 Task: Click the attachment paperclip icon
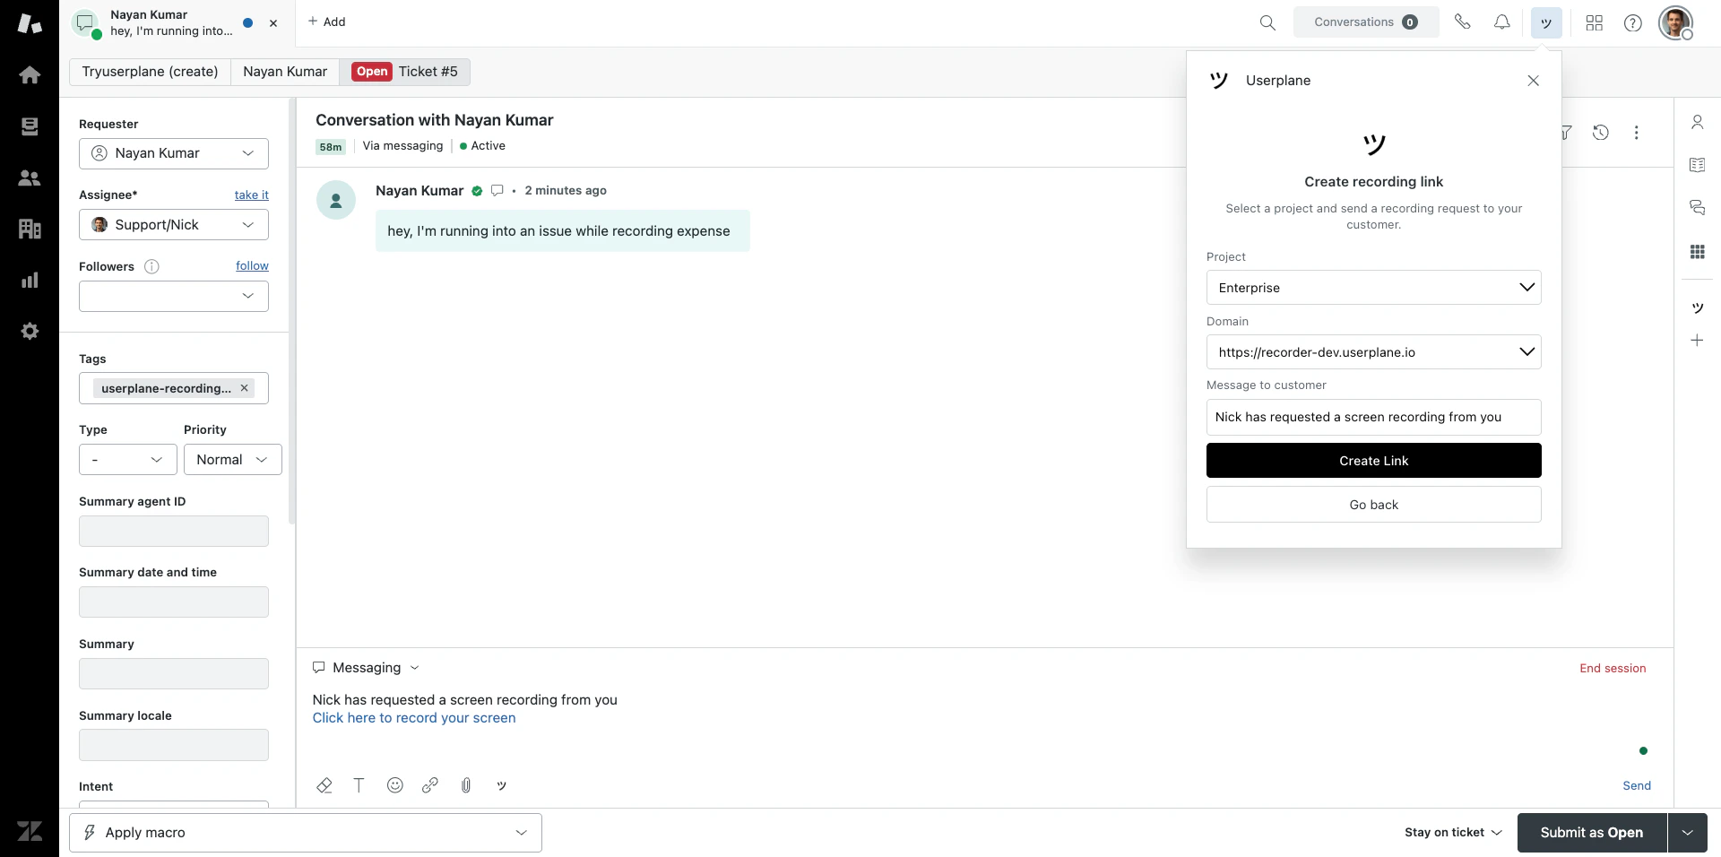click(x=466, y=785)
